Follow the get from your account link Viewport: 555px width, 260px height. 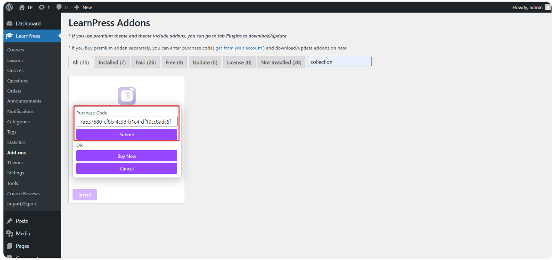tap(239, 48)
